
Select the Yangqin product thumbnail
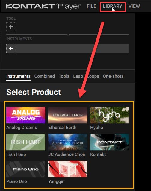(x=68, y=169)
